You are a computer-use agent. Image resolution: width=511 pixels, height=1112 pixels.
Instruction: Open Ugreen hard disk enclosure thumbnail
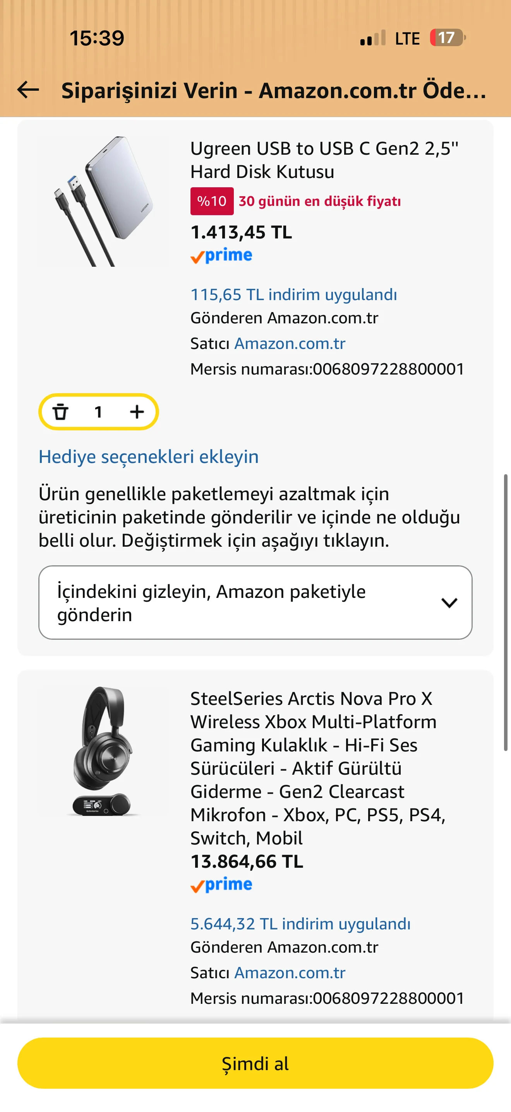(103, 201)
